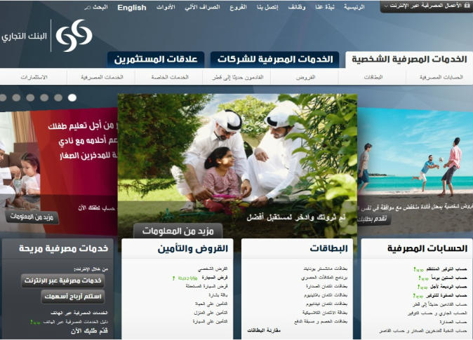Click مقارنة البطاقات compare cards link
The image size is (473, 340).
[264, 330]
